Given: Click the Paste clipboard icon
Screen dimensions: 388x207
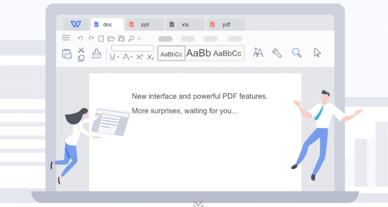Looking at the screenshot, I should click(x=67, y=54).
